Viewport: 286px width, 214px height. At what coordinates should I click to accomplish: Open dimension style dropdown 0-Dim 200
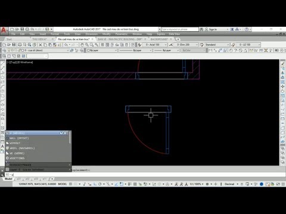pos(186,45)
